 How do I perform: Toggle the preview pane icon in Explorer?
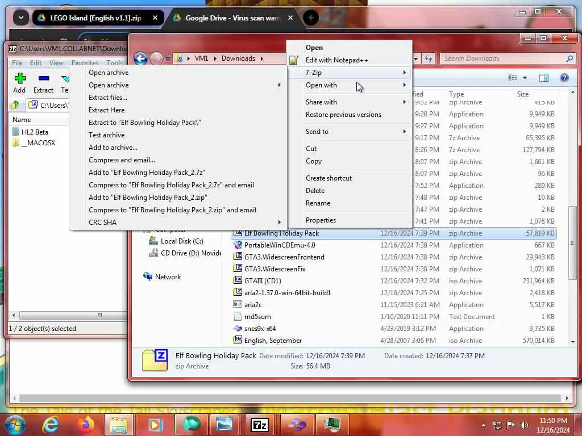click(x=544, y=77)
